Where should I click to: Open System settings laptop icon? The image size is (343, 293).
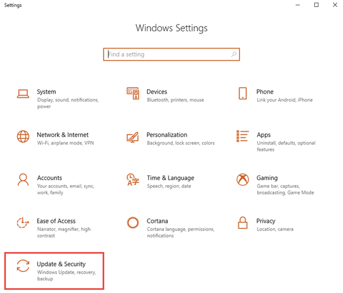pyautogui.click(x=23, y=94)
